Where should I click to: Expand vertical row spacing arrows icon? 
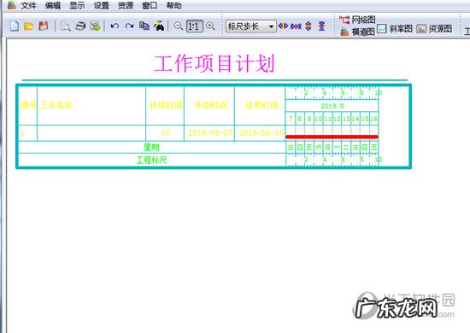pos(308,26)
